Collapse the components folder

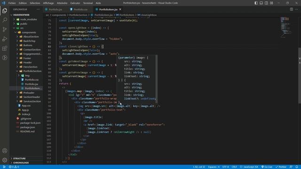[16, 32]
